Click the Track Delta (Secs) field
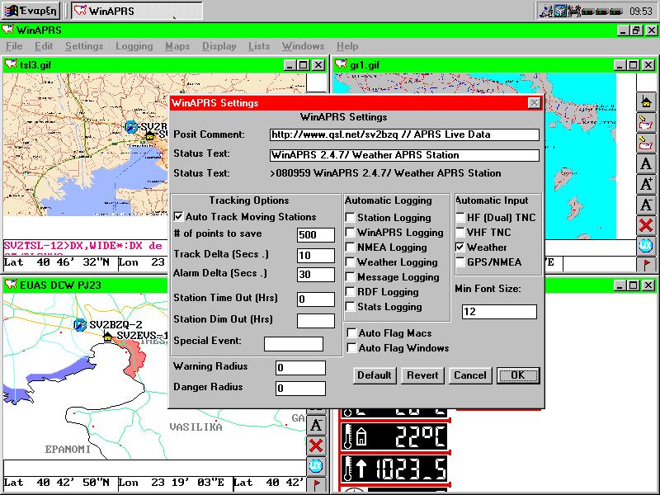Viewport: 660px width, 495px height. pos(316,256)
